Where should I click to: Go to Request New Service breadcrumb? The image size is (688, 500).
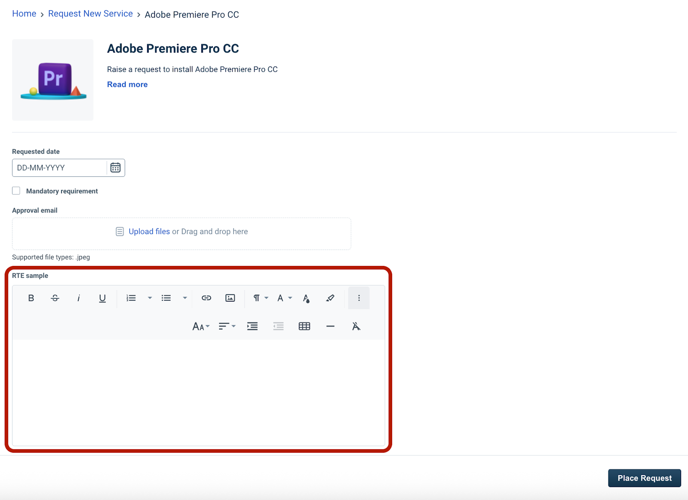[90, 14]
